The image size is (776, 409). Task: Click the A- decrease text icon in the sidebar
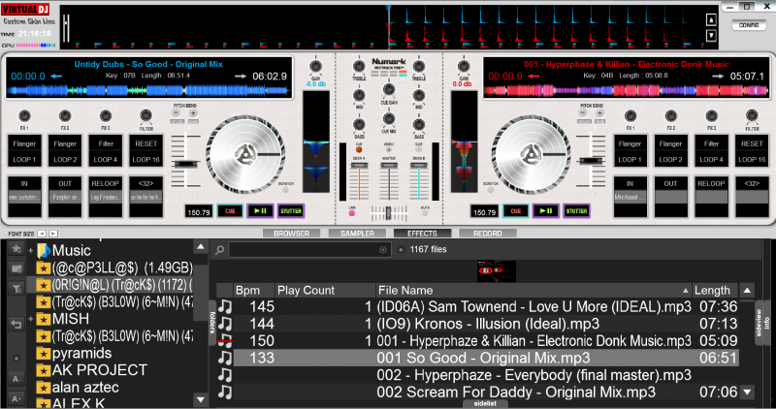[16, 379]
